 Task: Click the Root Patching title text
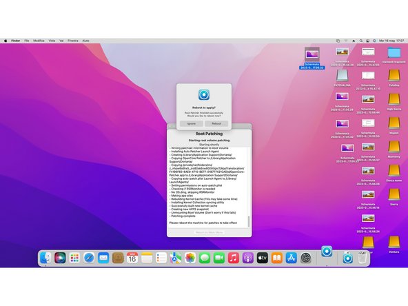[x=209, y=134]
